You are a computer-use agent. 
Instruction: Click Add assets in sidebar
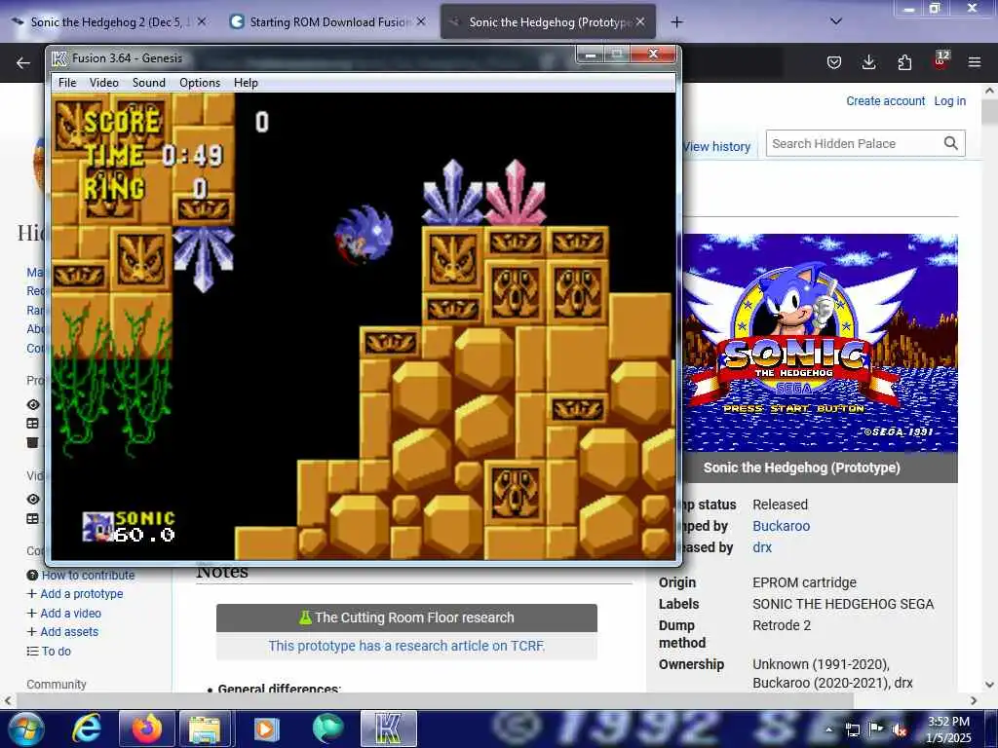(69, 632)
